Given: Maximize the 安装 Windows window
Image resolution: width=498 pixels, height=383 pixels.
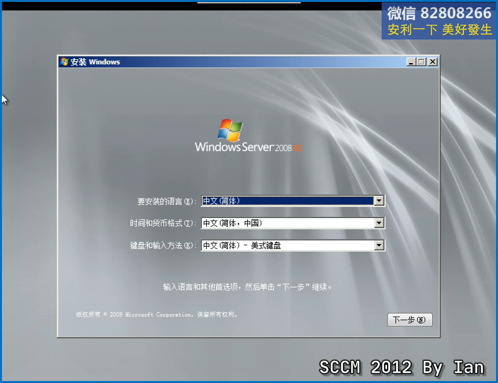Looking at the screenshot, I should 422,62.
